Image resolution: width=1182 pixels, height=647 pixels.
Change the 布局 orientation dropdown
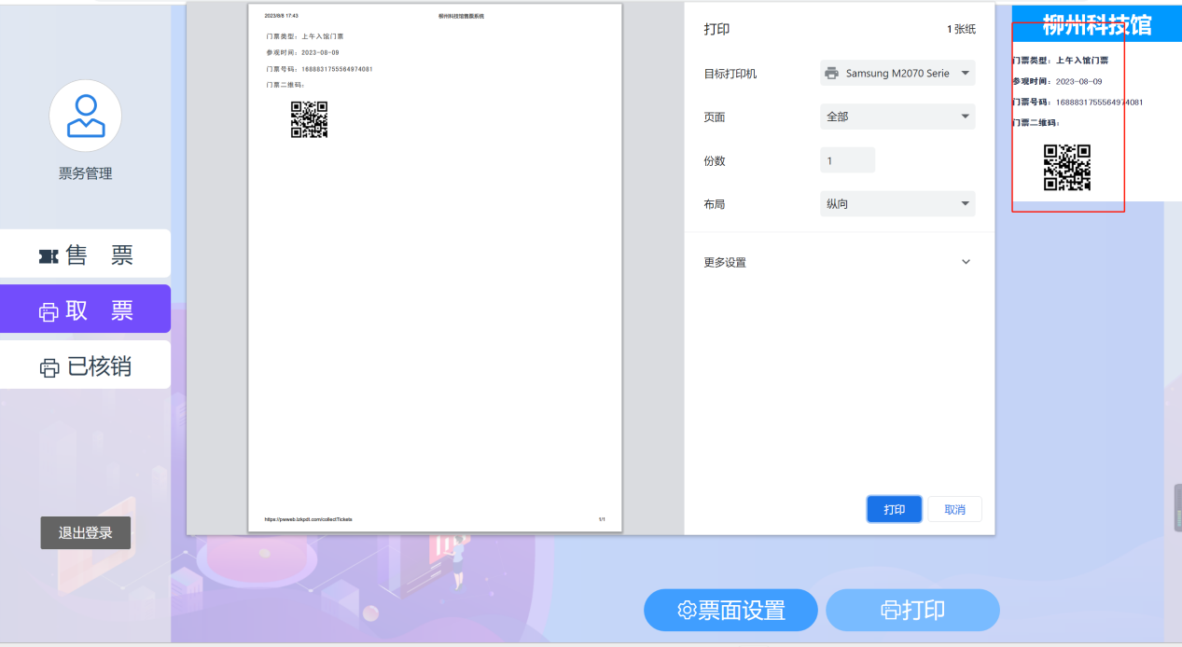point(897,203)
